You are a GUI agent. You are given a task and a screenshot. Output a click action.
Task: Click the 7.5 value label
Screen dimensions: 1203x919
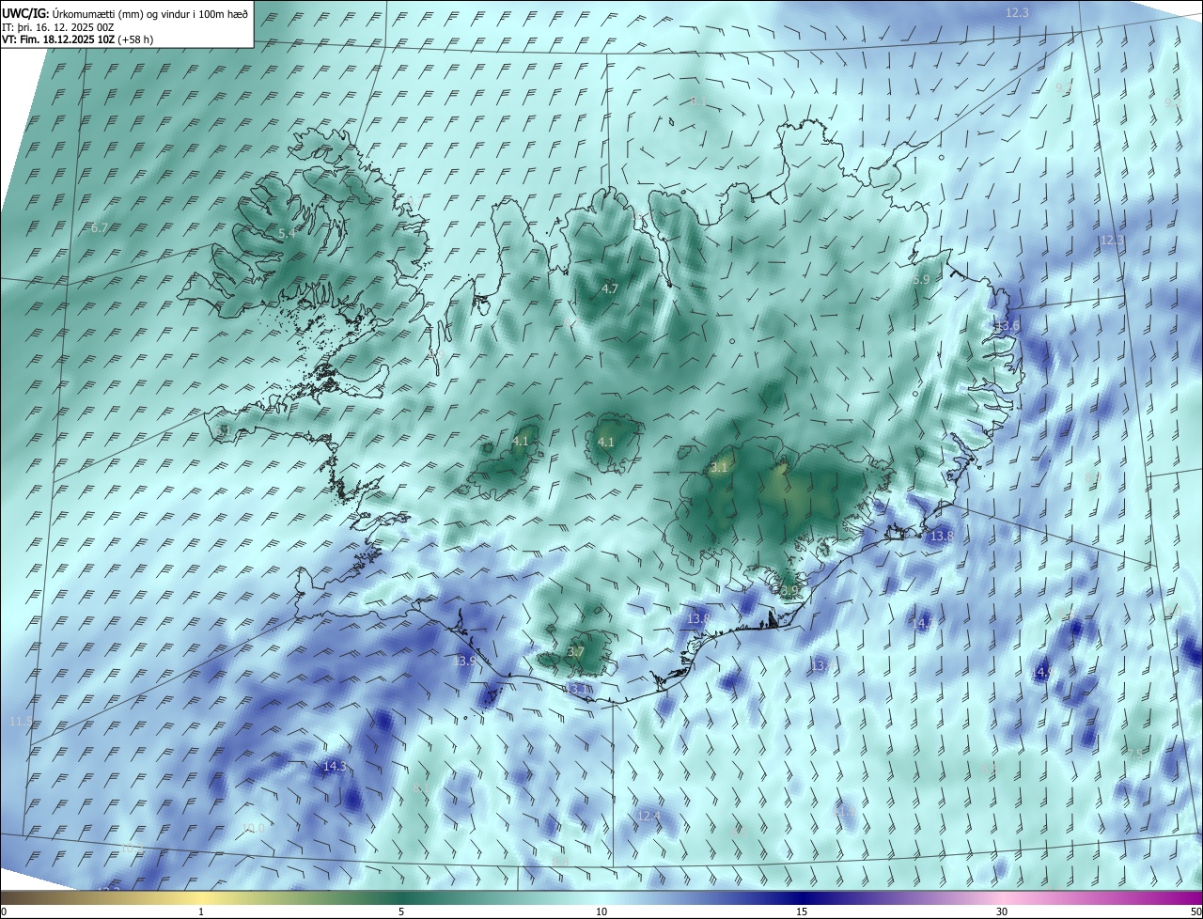coord(1134,754)
